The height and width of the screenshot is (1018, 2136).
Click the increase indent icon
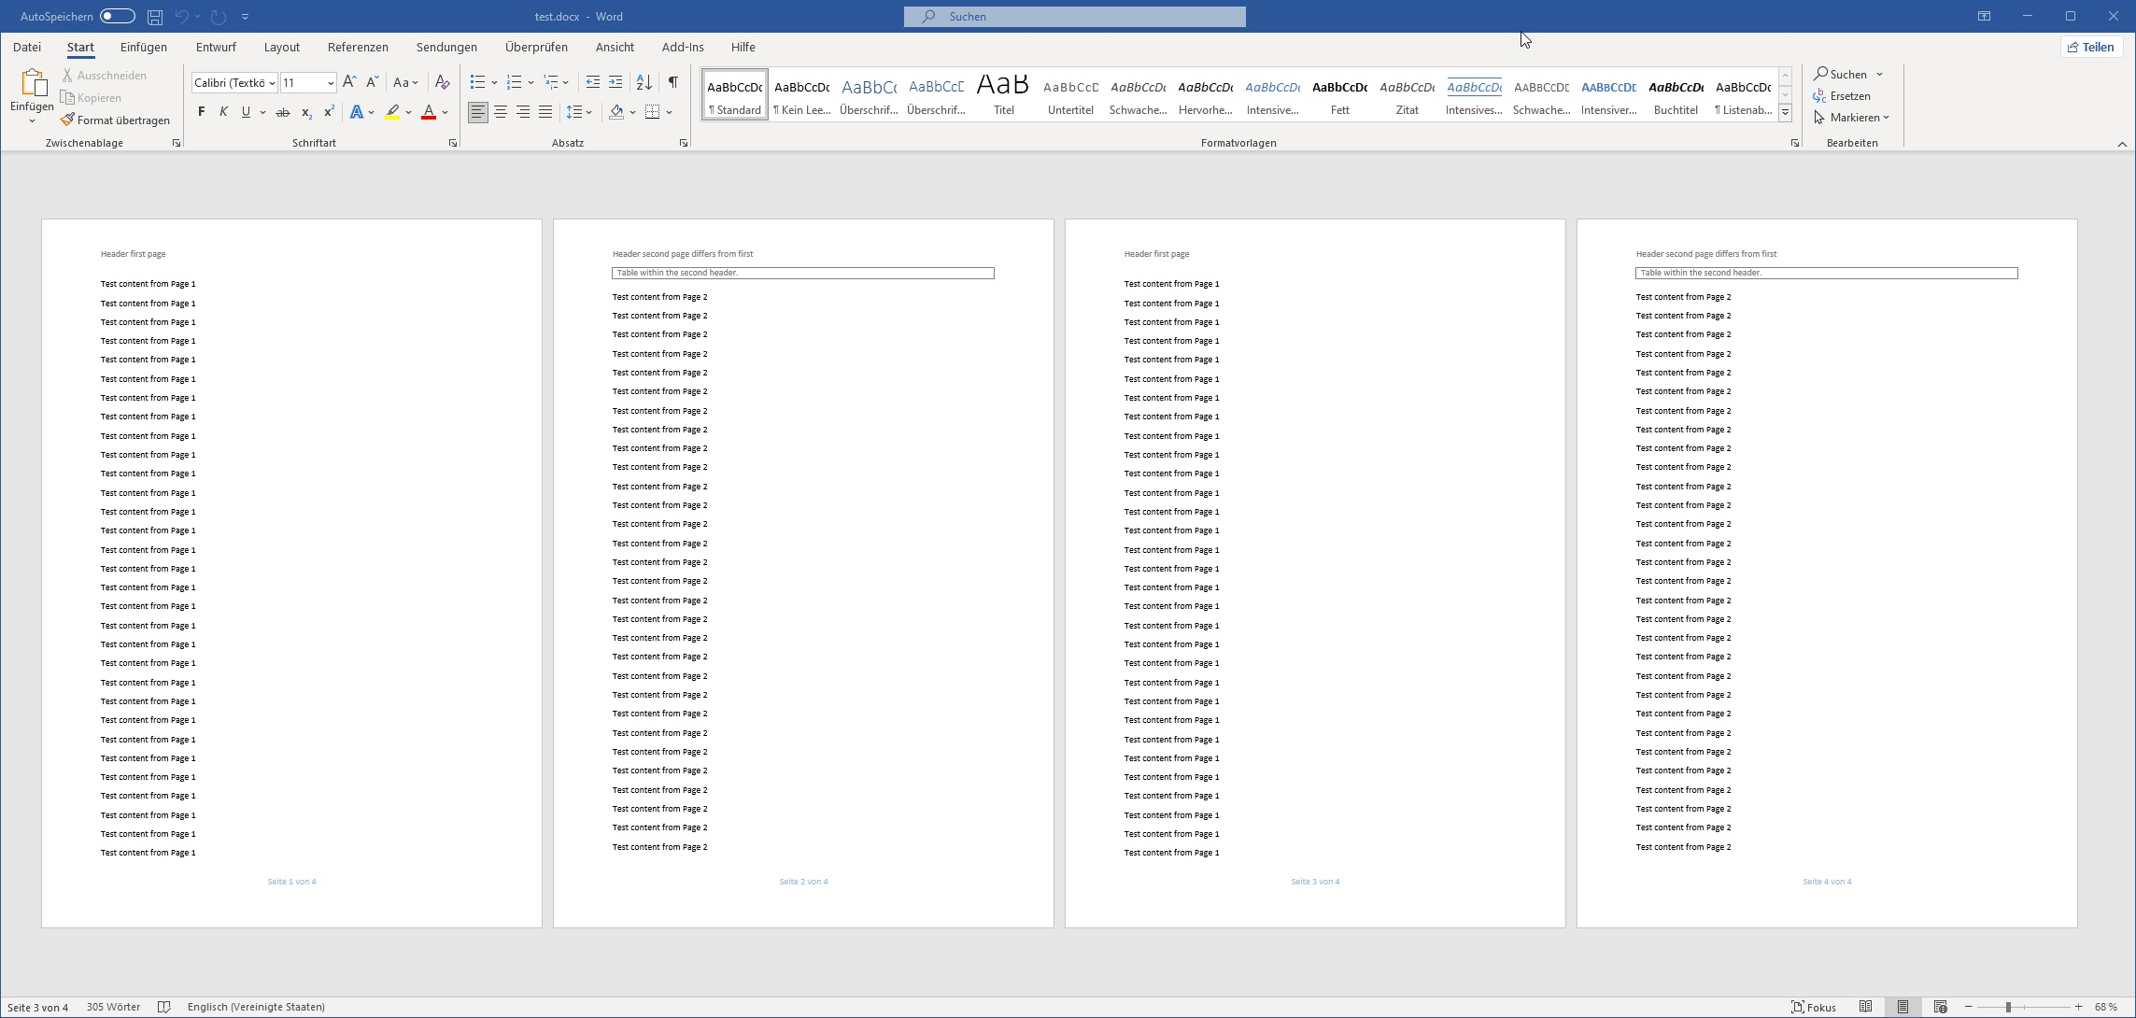(x=615, y=82)
